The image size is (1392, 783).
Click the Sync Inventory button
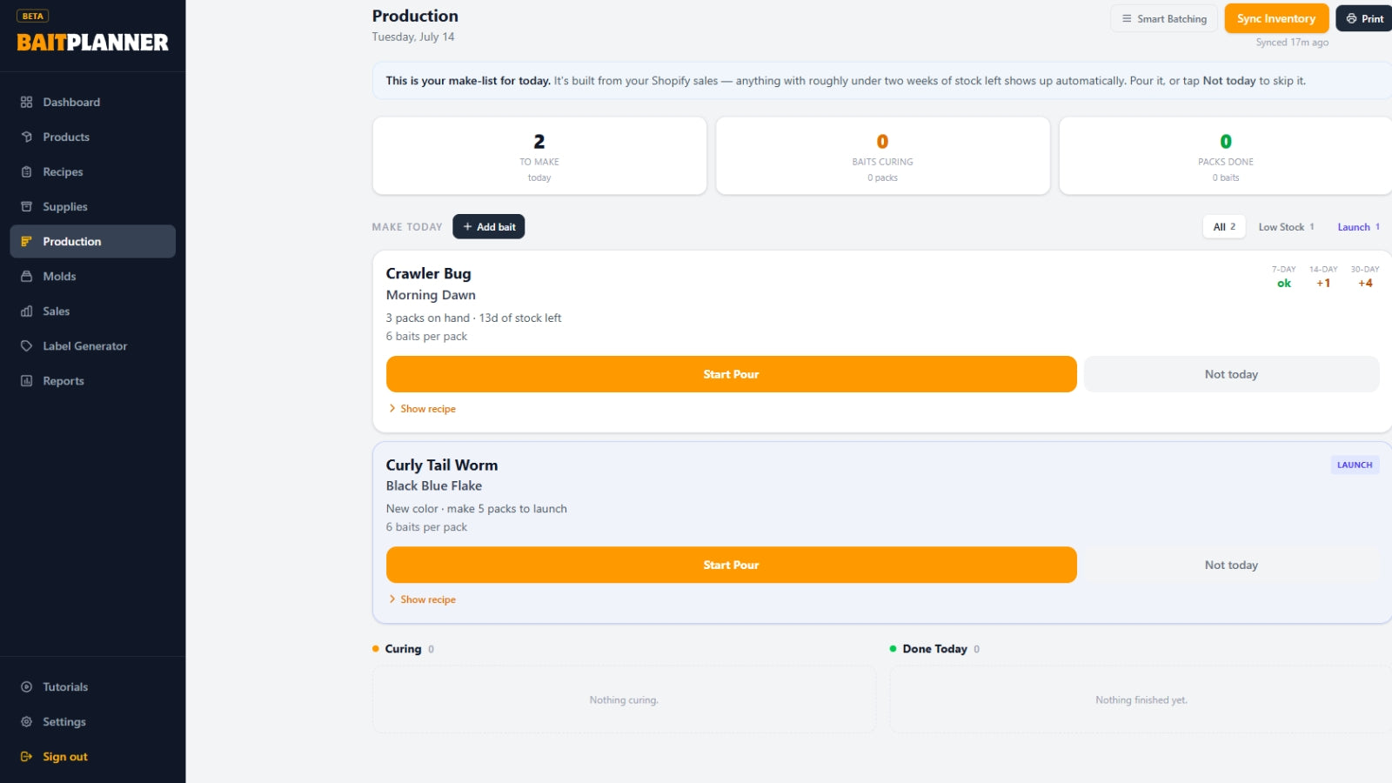(x=1276, y=18)
